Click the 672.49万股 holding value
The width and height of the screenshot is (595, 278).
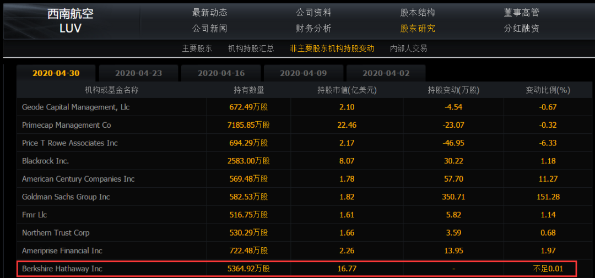[x=248, y=107]
